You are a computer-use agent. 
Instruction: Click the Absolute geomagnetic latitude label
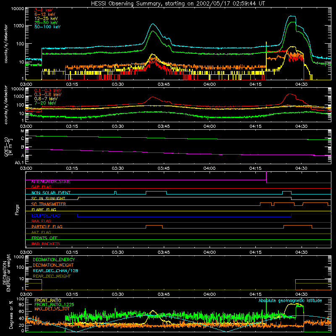coord(290,300)
